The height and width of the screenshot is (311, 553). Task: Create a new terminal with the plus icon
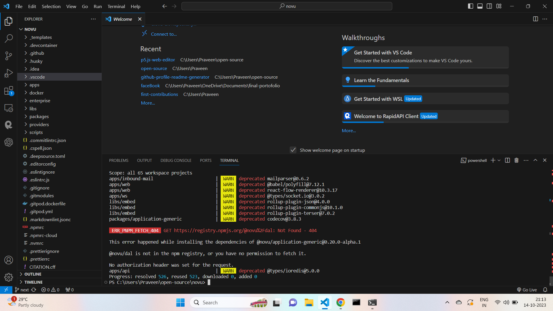pos(493,160)
